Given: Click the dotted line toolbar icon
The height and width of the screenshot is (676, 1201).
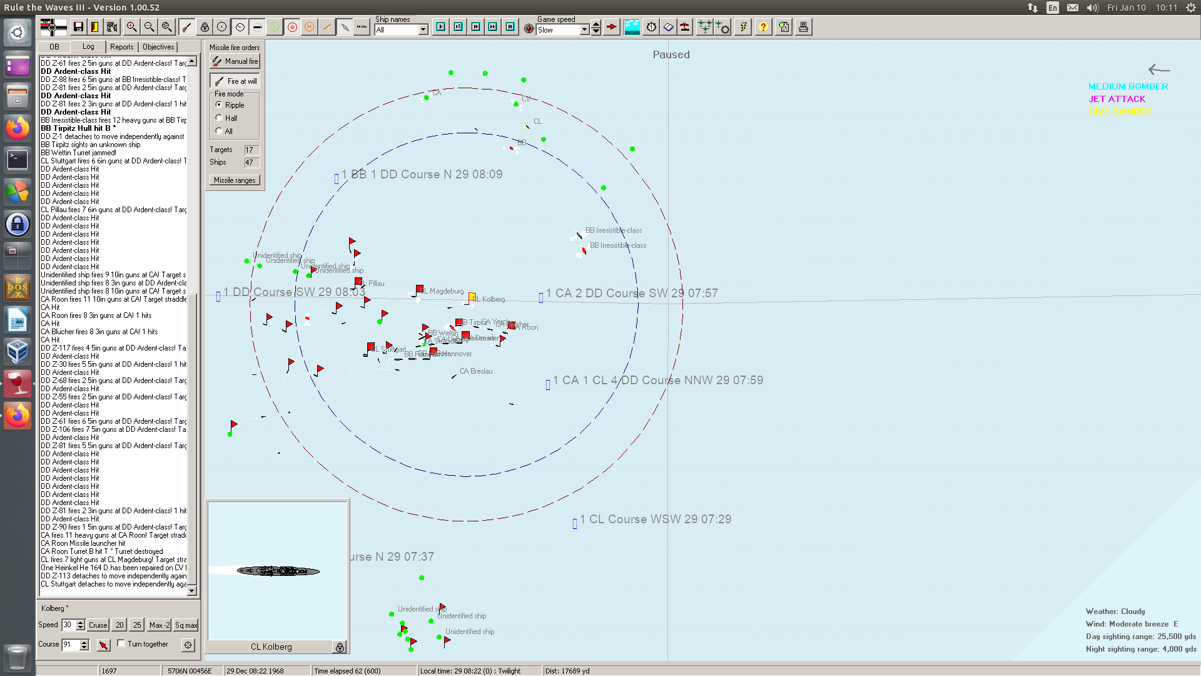Looking at the screenshot, I should point(362,27).
